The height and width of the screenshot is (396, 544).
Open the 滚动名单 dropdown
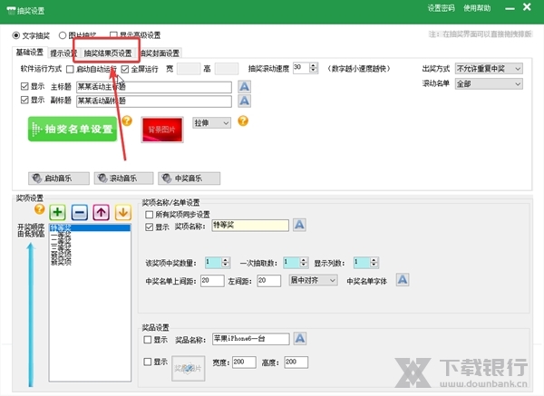point(489,84)
